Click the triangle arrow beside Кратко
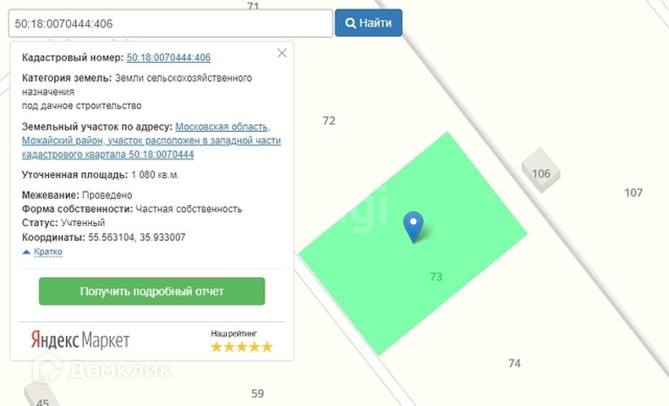The height and width of the screenshot is (406, 669). coord(26,252)
